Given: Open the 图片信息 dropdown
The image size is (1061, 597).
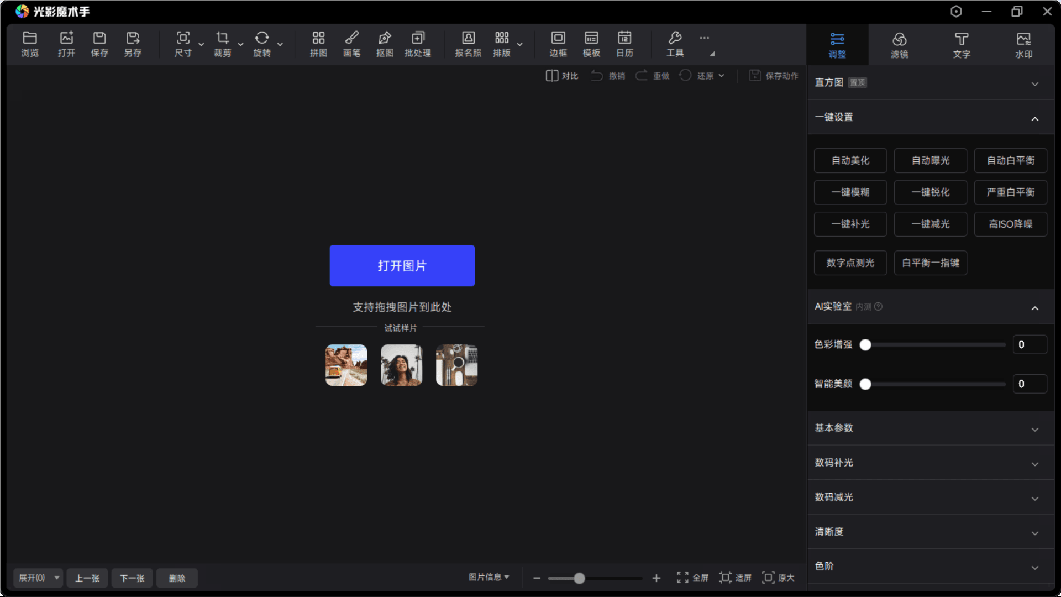Looking at the screenshot, I should coord(489,577).
